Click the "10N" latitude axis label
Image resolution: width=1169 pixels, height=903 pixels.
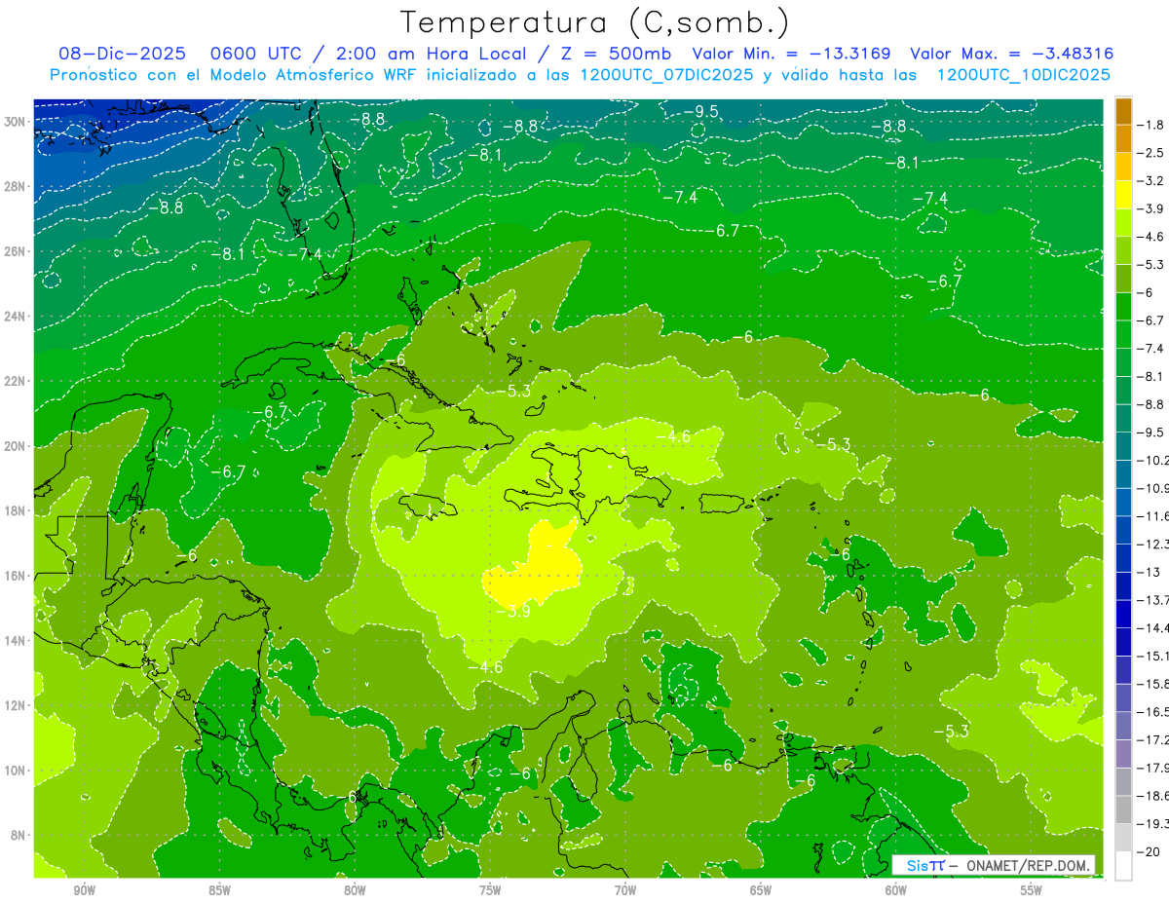[17, 770]
